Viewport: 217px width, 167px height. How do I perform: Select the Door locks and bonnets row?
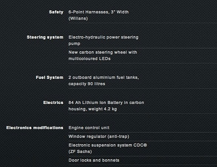143,160
